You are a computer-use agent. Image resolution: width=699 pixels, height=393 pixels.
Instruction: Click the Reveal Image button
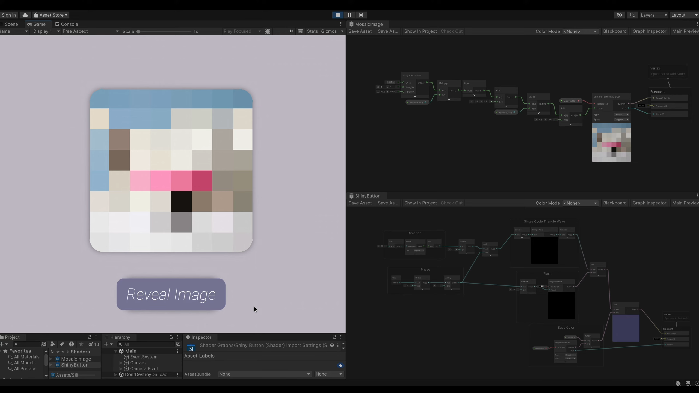click(171, 294)
